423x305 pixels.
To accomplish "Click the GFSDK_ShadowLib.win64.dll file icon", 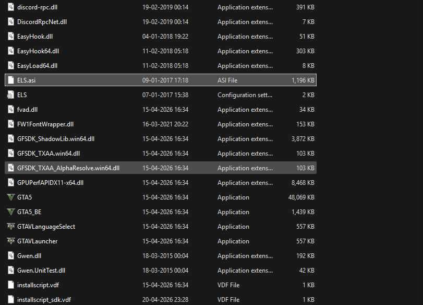I will pyautogui.click(x=11, y=138).
